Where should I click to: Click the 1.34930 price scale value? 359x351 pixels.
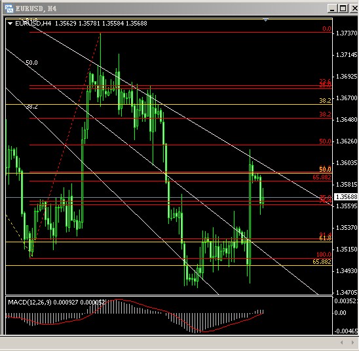tap(347, 271)
